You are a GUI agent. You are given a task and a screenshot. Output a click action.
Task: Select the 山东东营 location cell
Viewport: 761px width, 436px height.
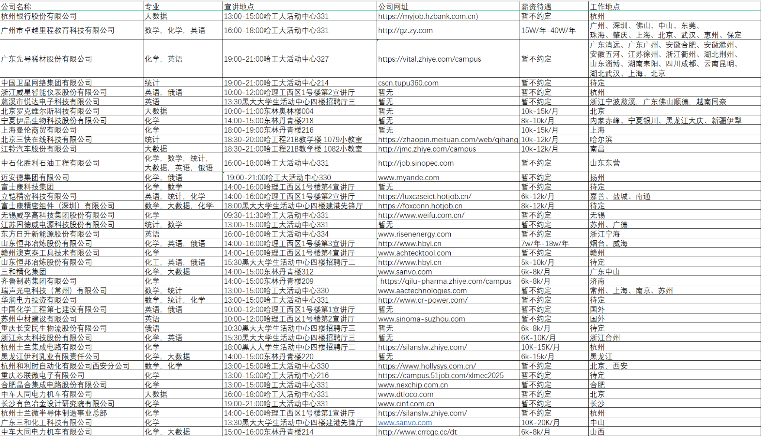(x=605, y=163)
